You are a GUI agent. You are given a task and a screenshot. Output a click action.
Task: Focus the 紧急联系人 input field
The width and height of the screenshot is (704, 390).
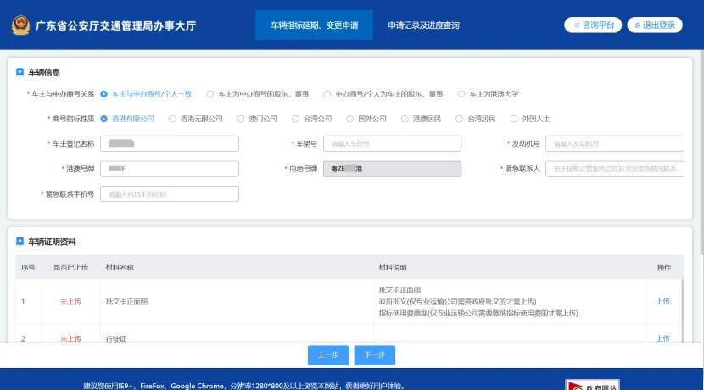(x=615, y=169)
